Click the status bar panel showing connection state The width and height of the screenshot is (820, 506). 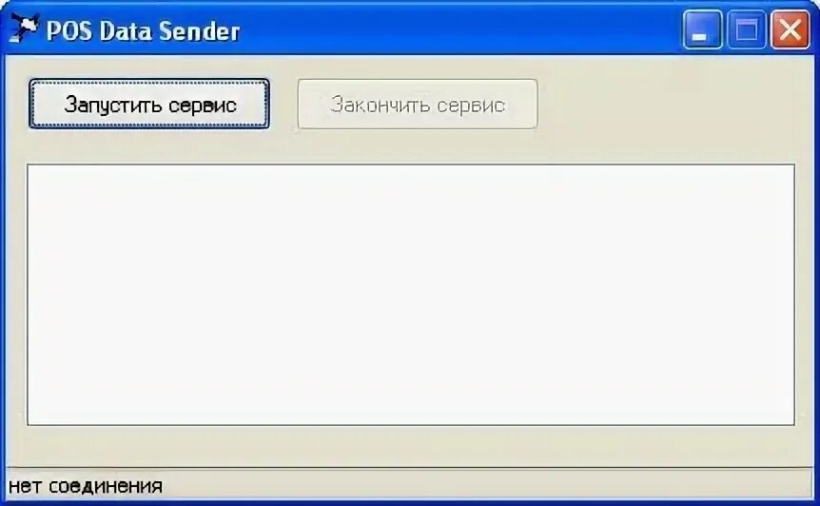coord(408,484)
